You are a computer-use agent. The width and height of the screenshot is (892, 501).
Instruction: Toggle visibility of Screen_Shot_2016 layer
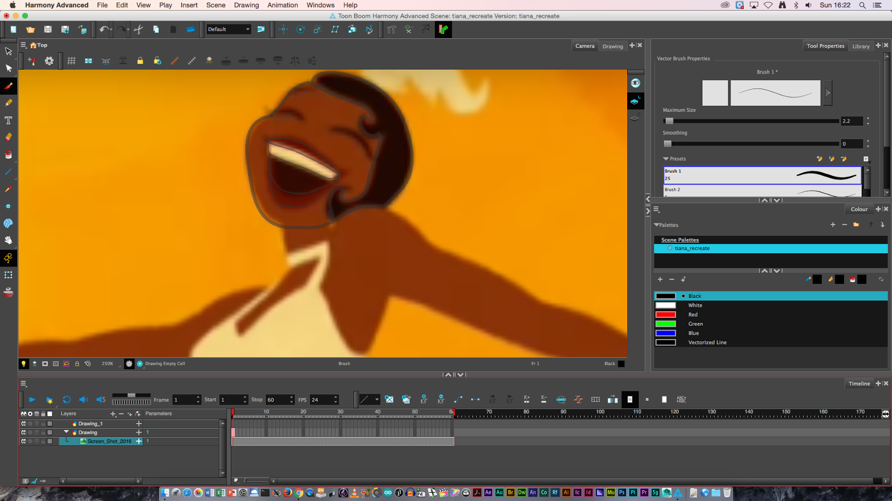point(23,441)
